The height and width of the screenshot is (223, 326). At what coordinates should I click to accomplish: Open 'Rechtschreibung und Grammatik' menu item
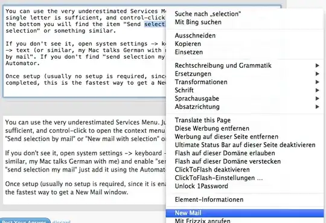click(x=245, y=66)
